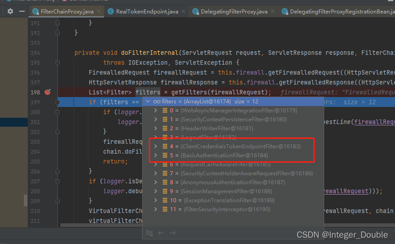The width and height of the screenshot is (395, 244).
Task: Collapse the fold marker at line 191
Action: tap(57, 23)
